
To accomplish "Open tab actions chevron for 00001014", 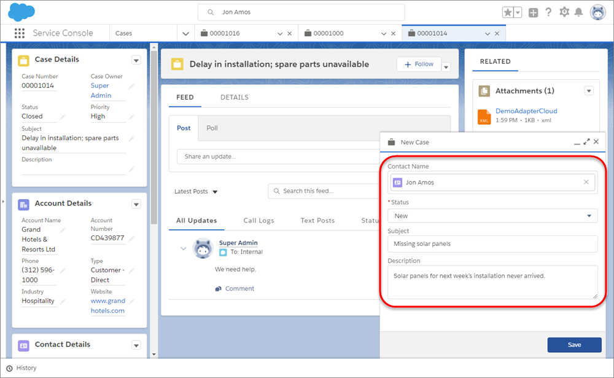I will coord(488,34).
